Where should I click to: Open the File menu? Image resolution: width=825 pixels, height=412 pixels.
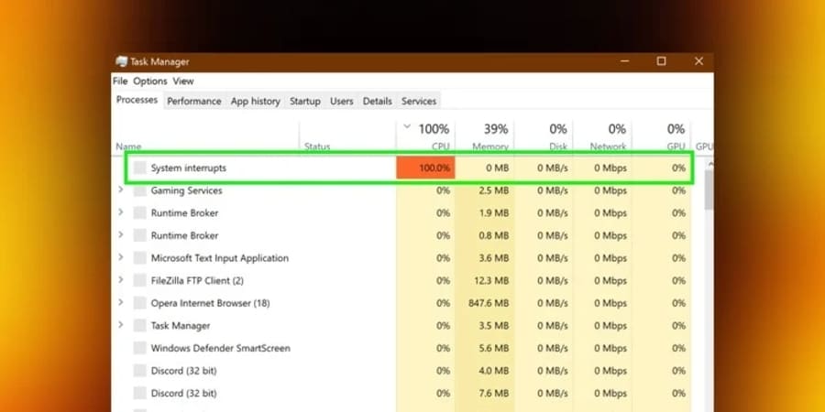pos(120,81)
